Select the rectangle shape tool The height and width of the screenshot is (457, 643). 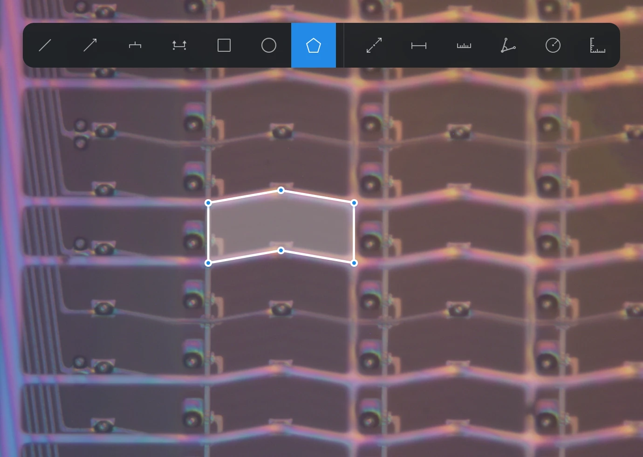224,45
